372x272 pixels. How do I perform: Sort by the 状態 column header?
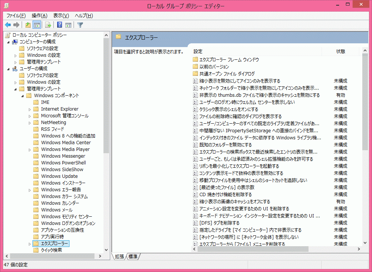(341, 51)
